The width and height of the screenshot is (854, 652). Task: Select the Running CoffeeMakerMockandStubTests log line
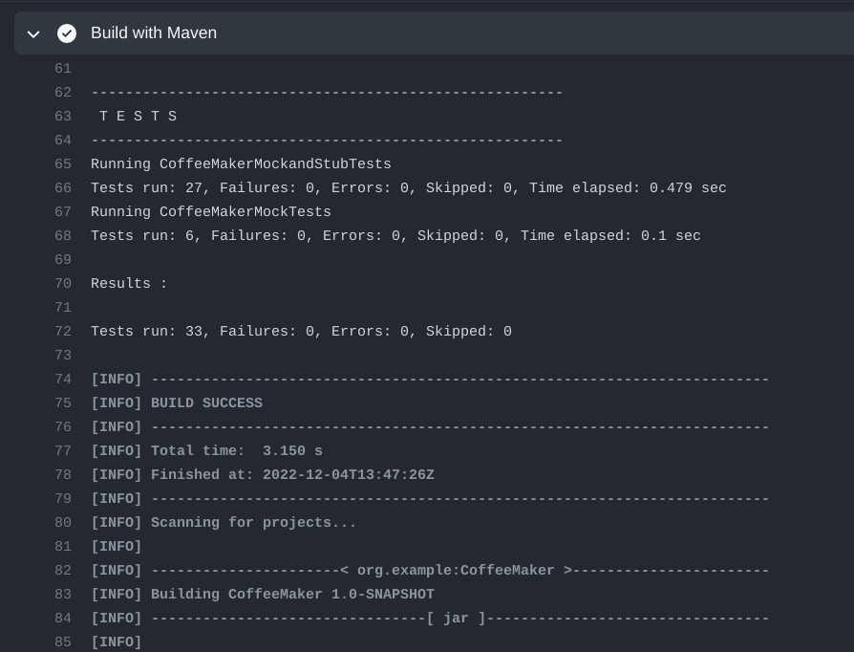240,163
